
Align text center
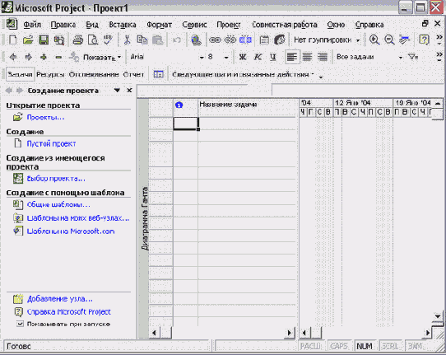pyautogui.click(x=307, y=57)
